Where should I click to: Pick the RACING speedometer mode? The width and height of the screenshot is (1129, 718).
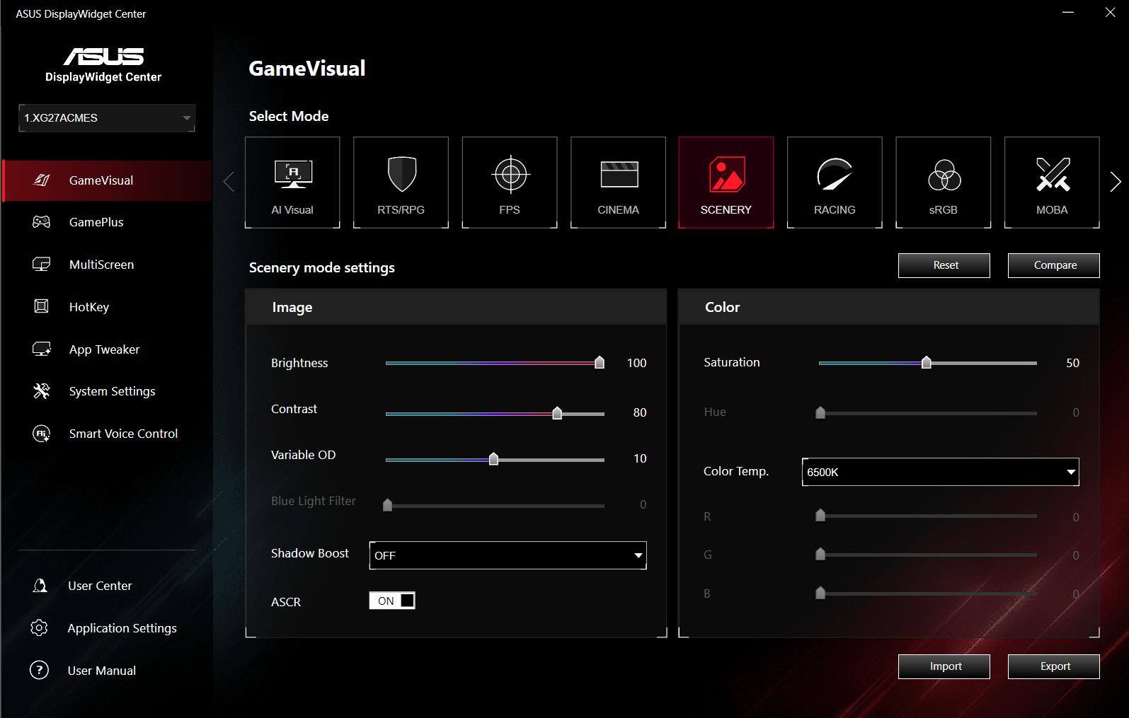(835, 183)
